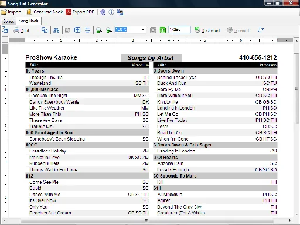Click the page number field 1/235
This screenshot has width=300, height=225.
point(179,30)
